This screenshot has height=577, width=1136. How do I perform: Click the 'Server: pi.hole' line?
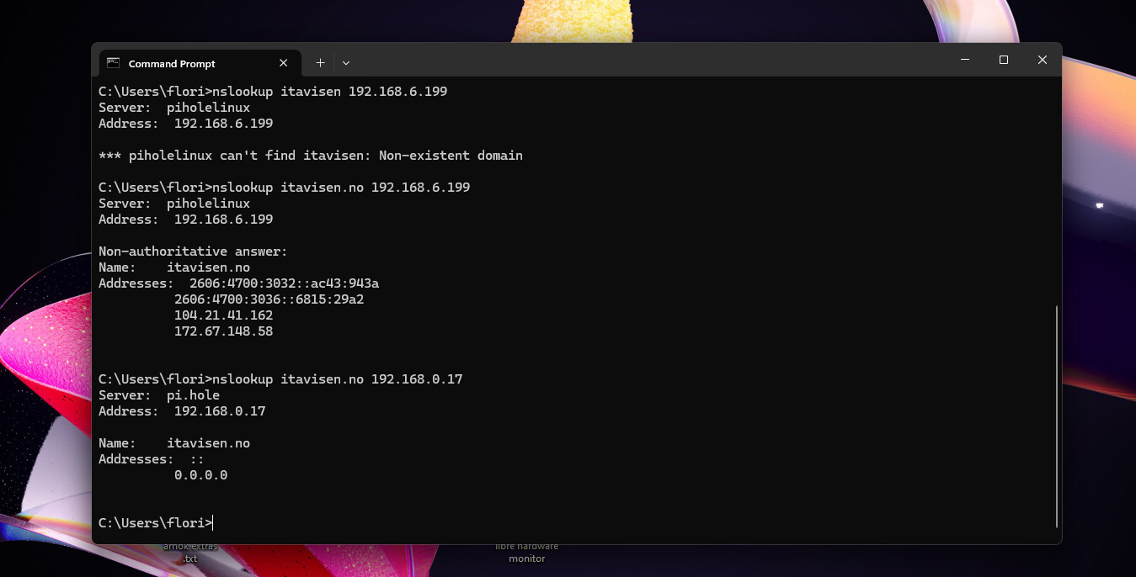pyautogui.click(x=159, y=395)
